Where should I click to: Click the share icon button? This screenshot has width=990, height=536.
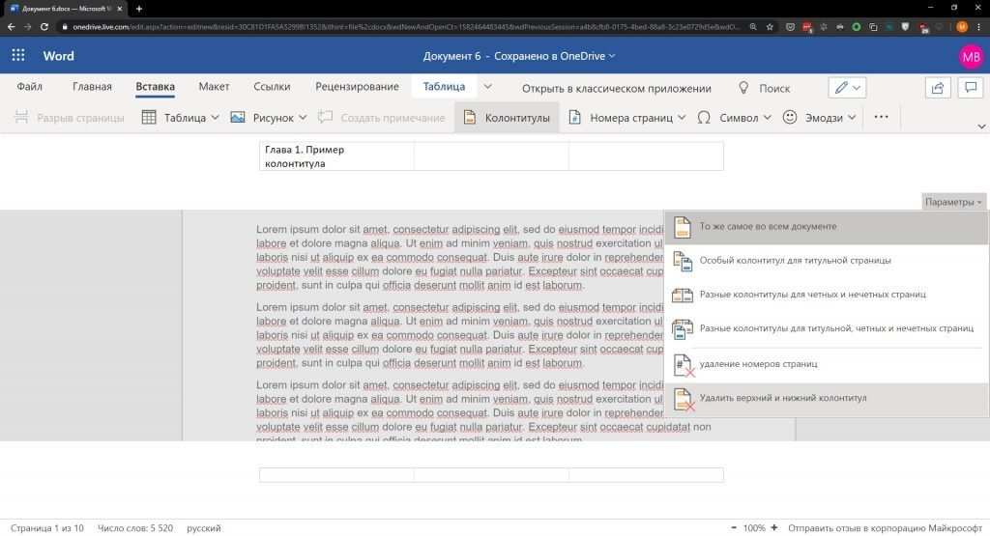click(938, 88)
